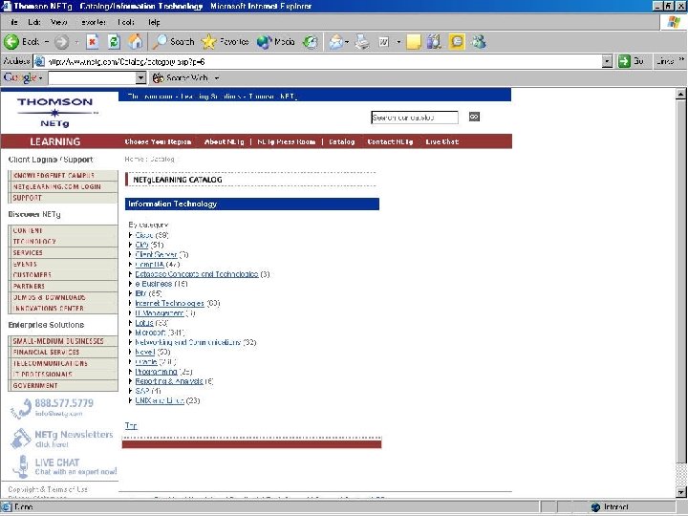Click the catalog search go button
Viewport: 688px width, 516px height.
click(474, 117)
